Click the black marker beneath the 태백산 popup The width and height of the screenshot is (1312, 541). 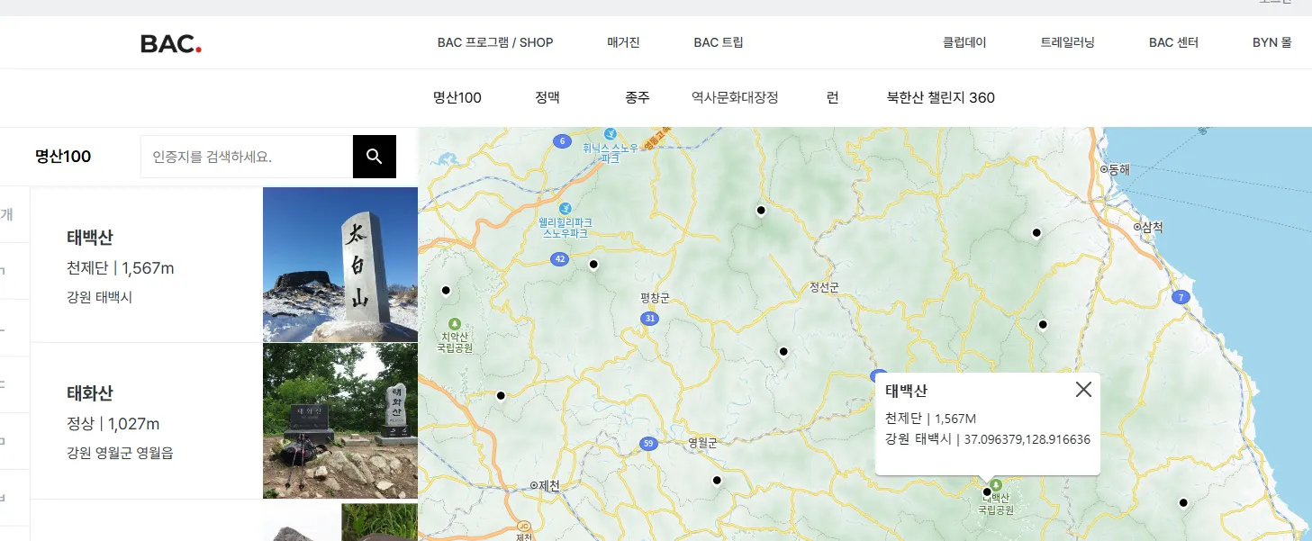click(x=986, y=491)
